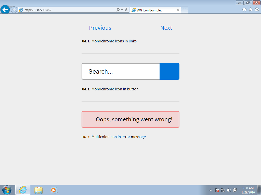Open the clock showing 9:38 AM
This screenshot has width=261, height=195.
coord(248,190)
